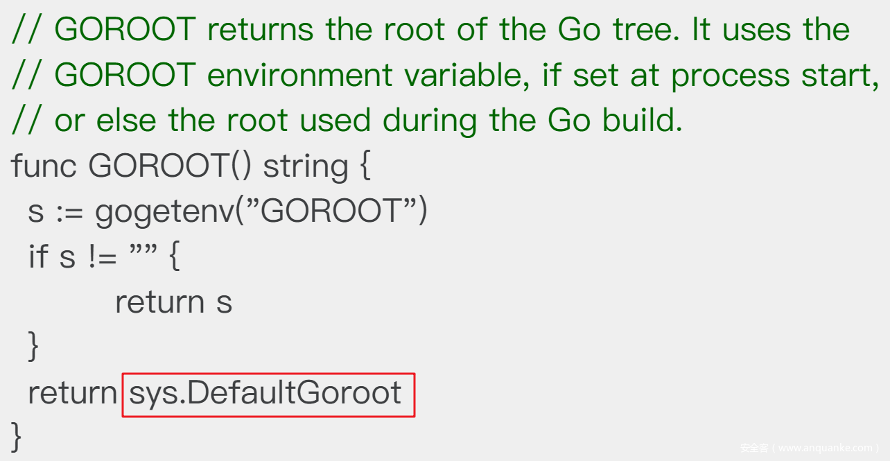
Task: Click the first comment line about Go tree
Action: pyautogui.click(x=430, y=31)
